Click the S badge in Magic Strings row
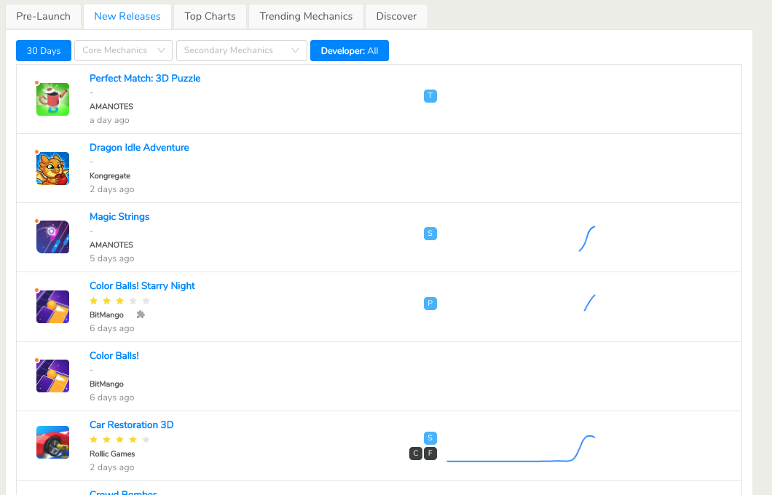The image size is (772, 495). (x=430, y=233)
